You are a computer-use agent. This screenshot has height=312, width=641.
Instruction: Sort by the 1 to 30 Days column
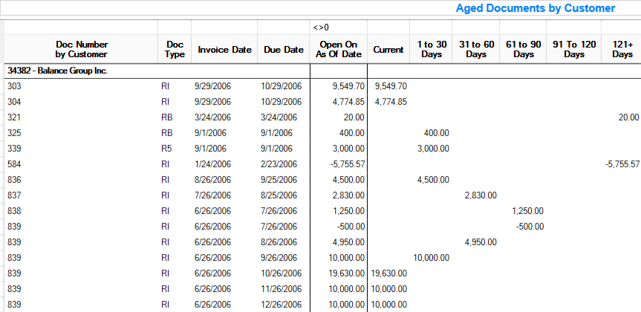[430, 49]
